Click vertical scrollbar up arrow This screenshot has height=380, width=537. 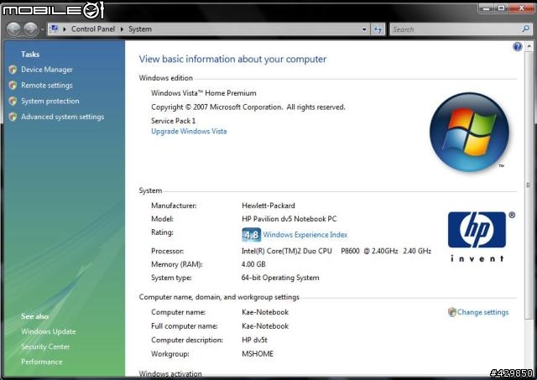pyautogui.click(x=529, y=45)
